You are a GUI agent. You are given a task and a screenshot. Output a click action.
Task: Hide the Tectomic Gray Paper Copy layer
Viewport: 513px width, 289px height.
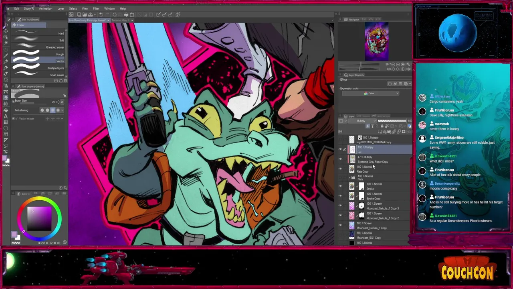point(340,159)
